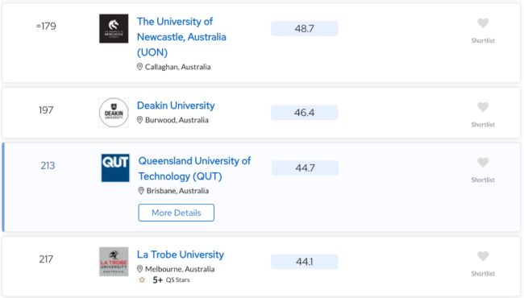The height and width of the screenshot is (298, 524).
Task: Shortlist La Trobe University heart icon
Action: (x=483, y=256)
